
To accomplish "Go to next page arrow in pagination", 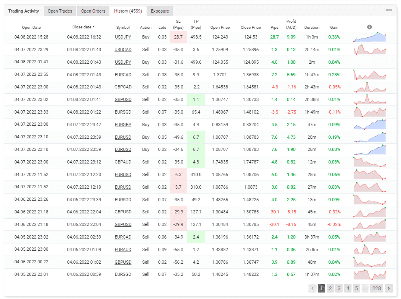I will [388, 288].
